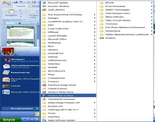Screen dimensions: 155x122
Task: Expand the Adobe Design Premium CS4 folder
Action: coord(68,103)
